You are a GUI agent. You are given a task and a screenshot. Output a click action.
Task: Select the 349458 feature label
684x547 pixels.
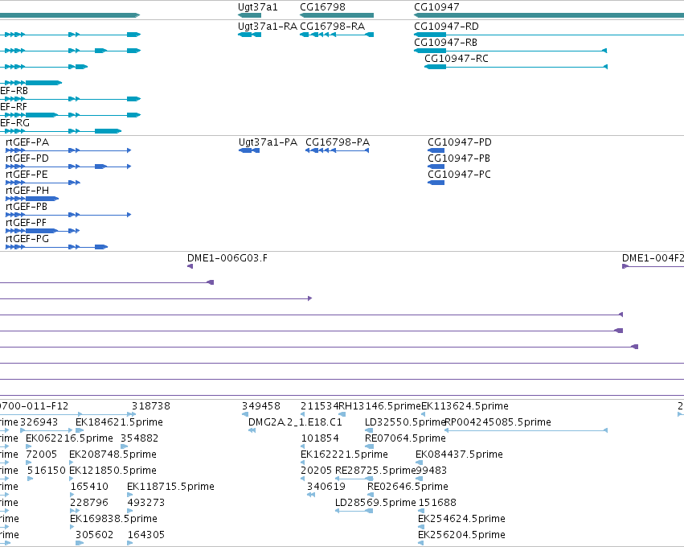[x=261, y=406]
